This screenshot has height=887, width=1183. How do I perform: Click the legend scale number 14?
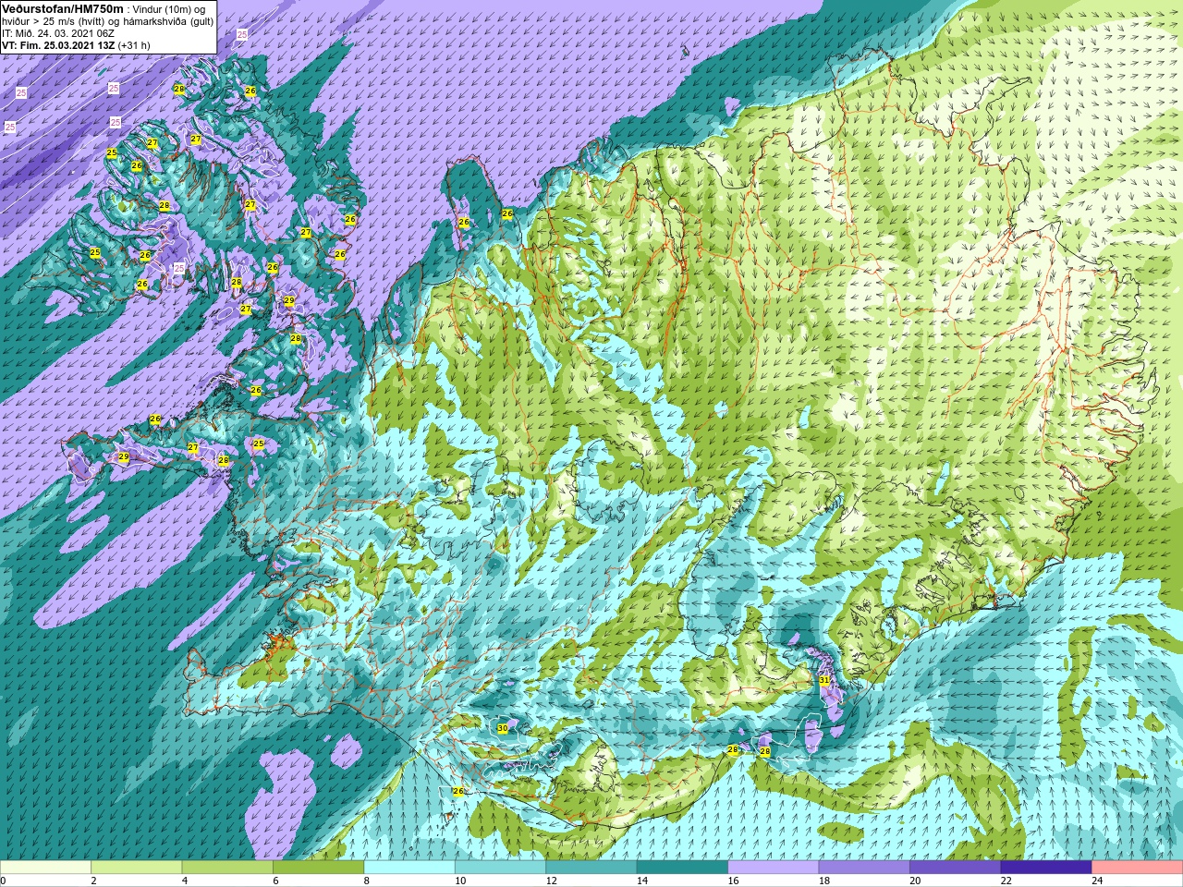click(642, 881)
